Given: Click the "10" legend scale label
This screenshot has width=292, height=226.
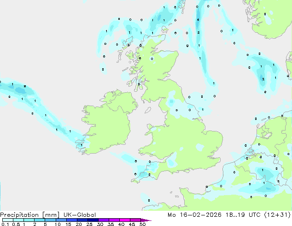Looking at the screenshot, I should click(58, 224).
